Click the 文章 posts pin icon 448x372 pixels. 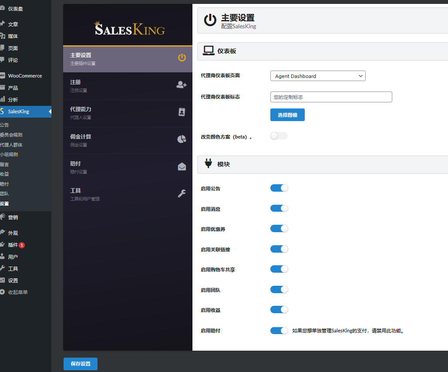(2, 24)
